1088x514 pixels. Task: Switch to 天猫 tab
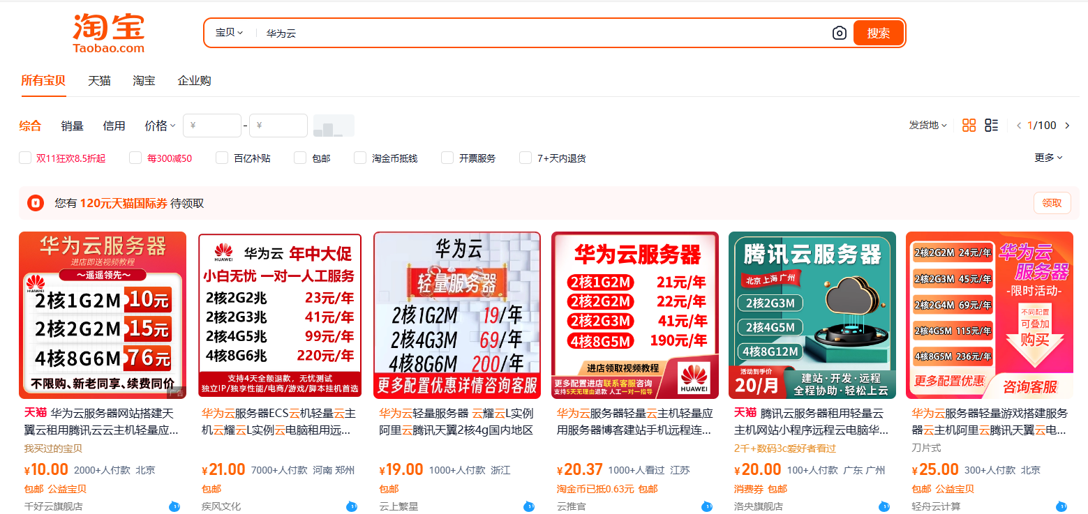tap(99, 80)
